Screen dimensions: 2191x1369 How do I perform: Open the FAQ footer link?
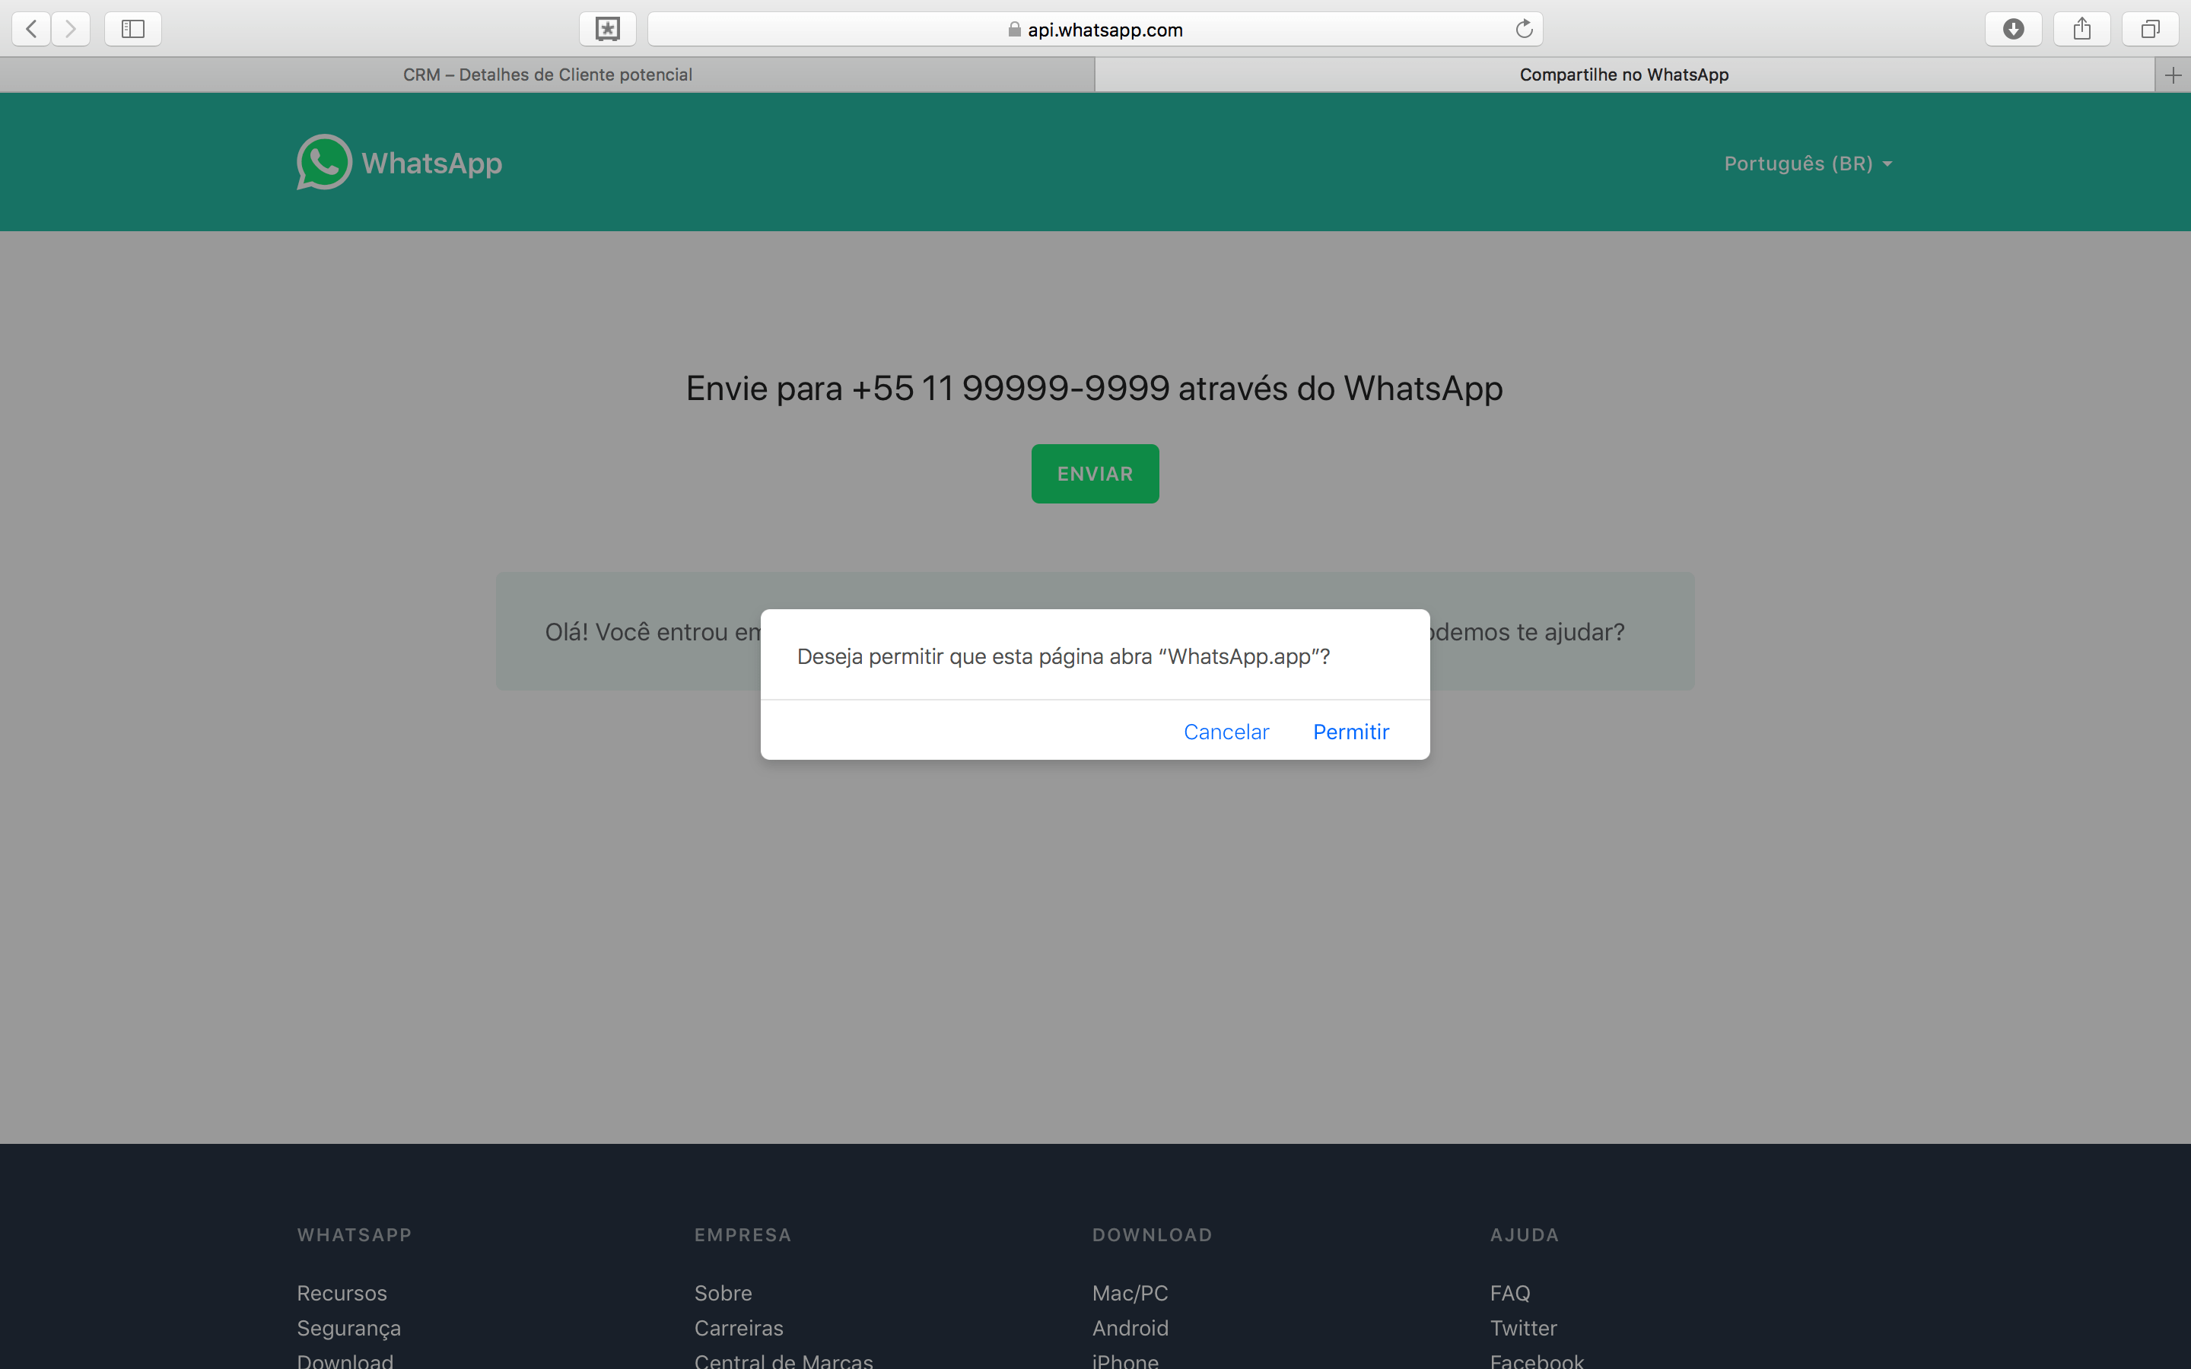[x=1509, y=1293]
